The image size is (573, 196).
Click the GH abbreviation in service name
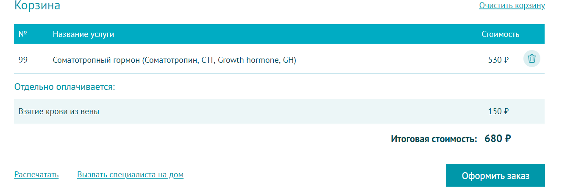288,60
